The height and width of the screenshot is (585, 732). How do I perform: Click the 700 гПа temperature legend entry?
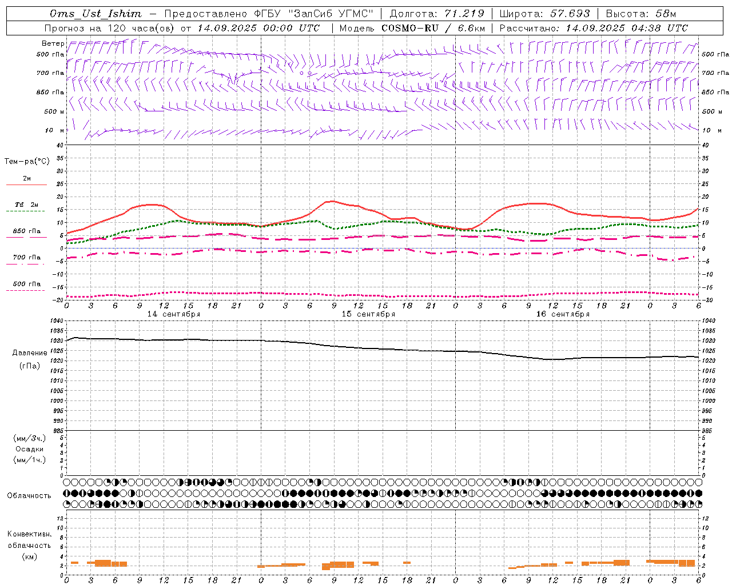[x=27, y=258]
